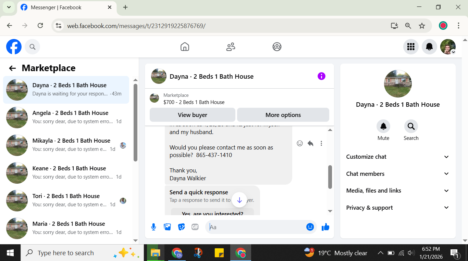Click the message thread scrollbar thumb
The height and width of the screenshot is (261, 468).
330,177
